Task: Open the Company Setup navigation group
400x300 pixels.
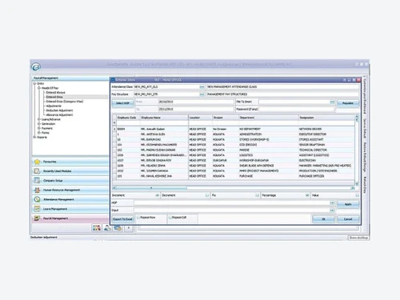Action: [70, 181]
